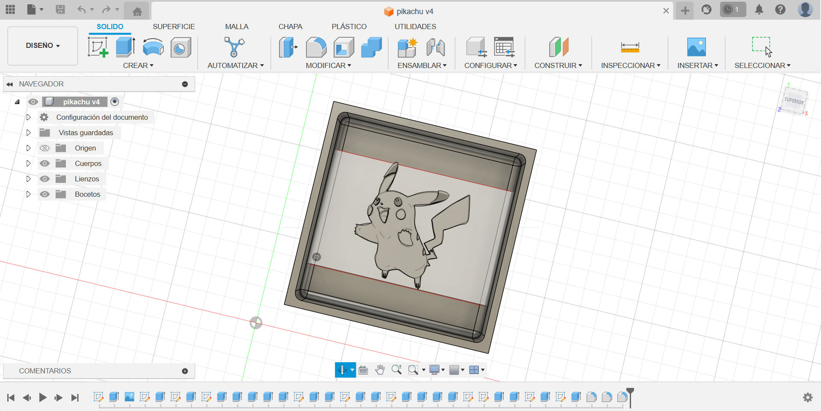Open the SELECCIONAR dropdown
This screenshot has width=821, height=411.
pos(762,65)
